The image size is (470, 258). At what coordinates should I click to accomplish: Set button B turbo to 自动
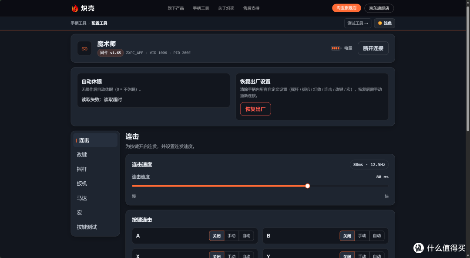click(x=377, y=236)
